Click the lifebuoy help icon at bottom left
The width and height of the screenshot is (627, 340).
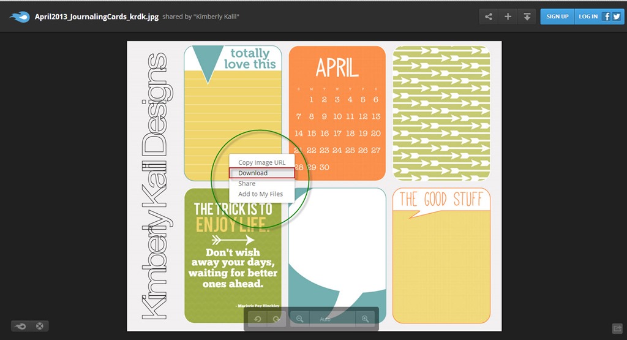(40, 326)
